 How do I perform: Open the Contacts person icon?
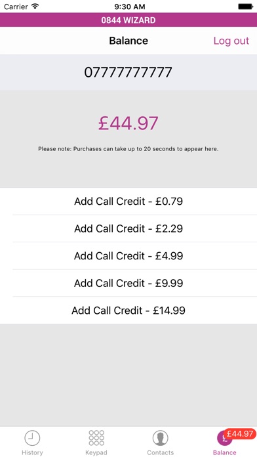click(161, 438)
